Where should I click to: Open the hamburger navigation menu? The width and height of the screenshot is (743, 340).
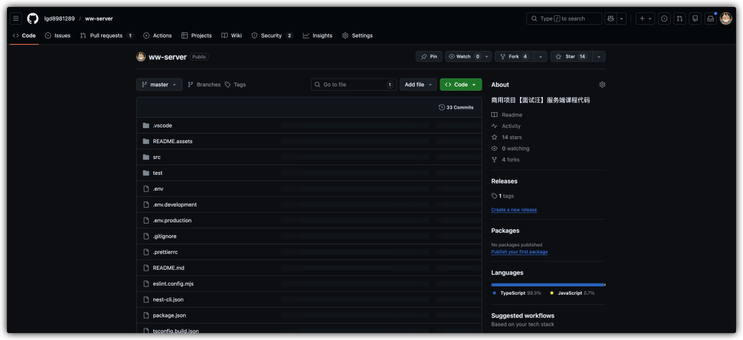click(16, 19)
